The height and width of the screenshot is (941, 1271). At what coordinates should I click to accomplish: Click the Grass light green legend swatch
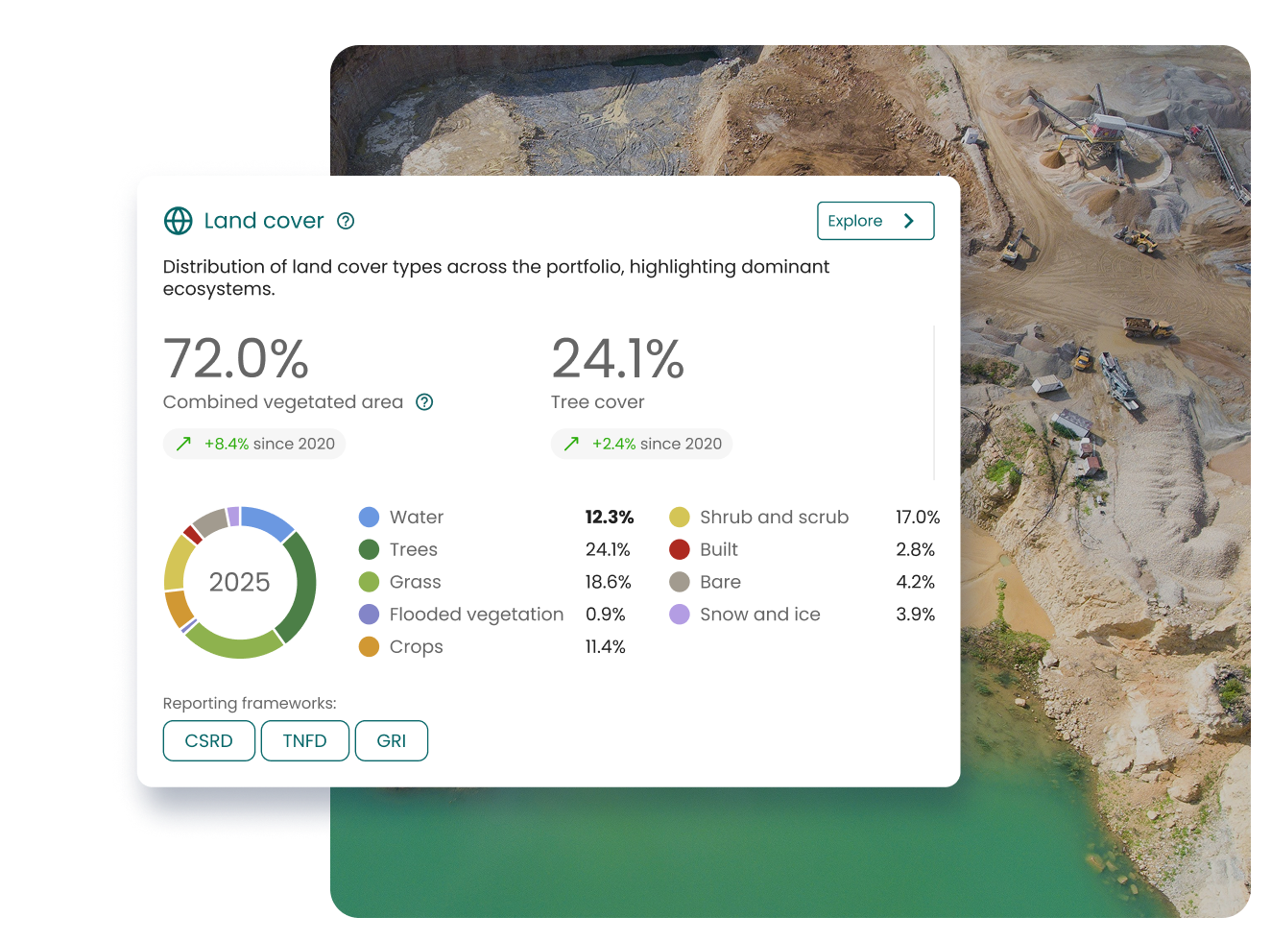click(369, 582)
